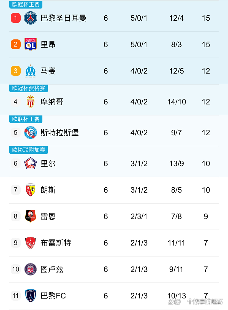
Task: Click the Strasbourg club logo
Action: click(31, 133)
